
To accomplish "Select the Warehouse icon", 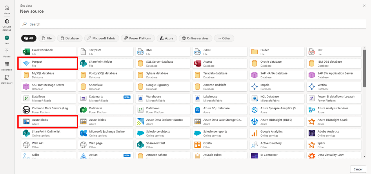I will point(141,98).
